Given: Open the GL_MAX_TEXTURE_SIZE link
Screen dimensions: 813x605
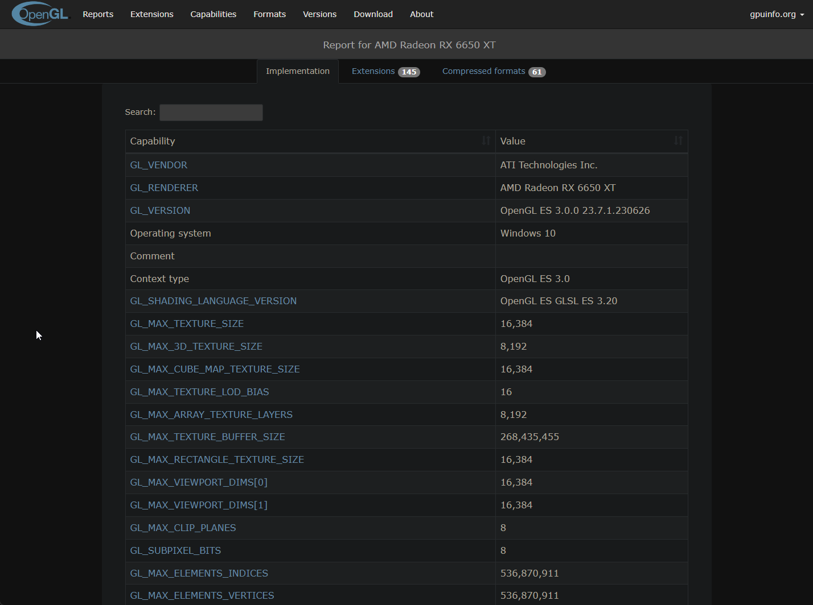Looking at the screenshot, I should coord(187,324).
